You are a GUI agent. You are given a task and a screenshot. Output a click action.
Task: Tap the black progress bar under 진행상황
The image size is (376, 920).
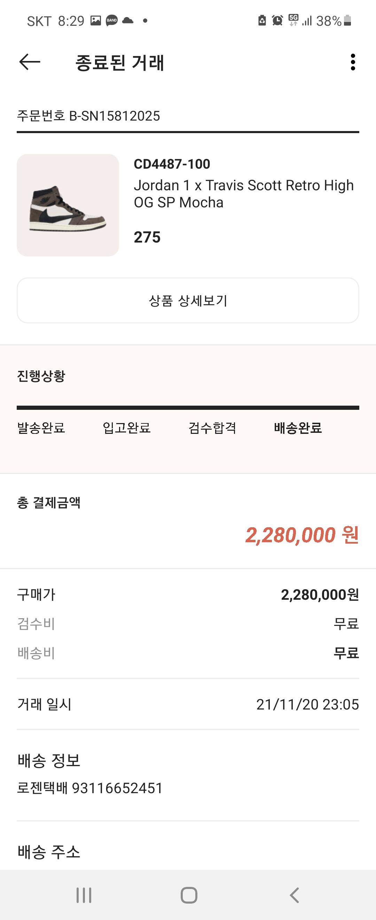pos(188,407)
